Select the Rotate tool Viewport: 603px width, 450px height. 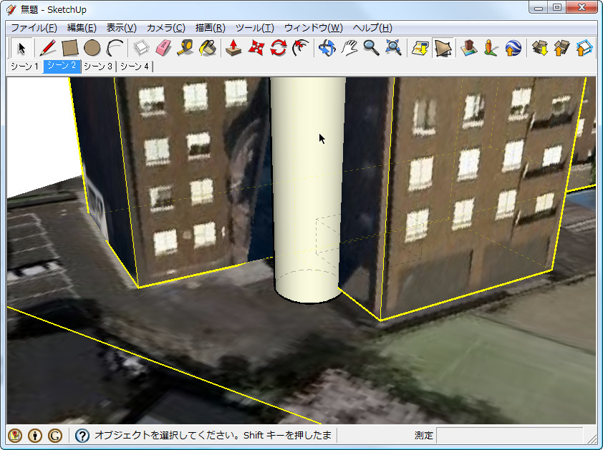coord(279,48)
